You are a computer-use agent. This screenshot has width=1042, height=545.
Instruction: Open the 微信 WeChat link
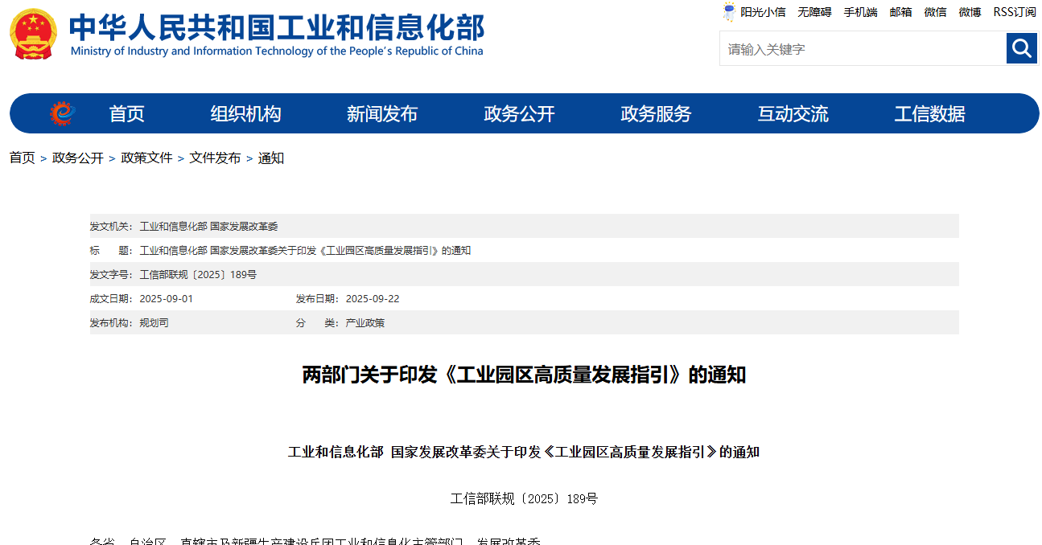coord(935,12)
